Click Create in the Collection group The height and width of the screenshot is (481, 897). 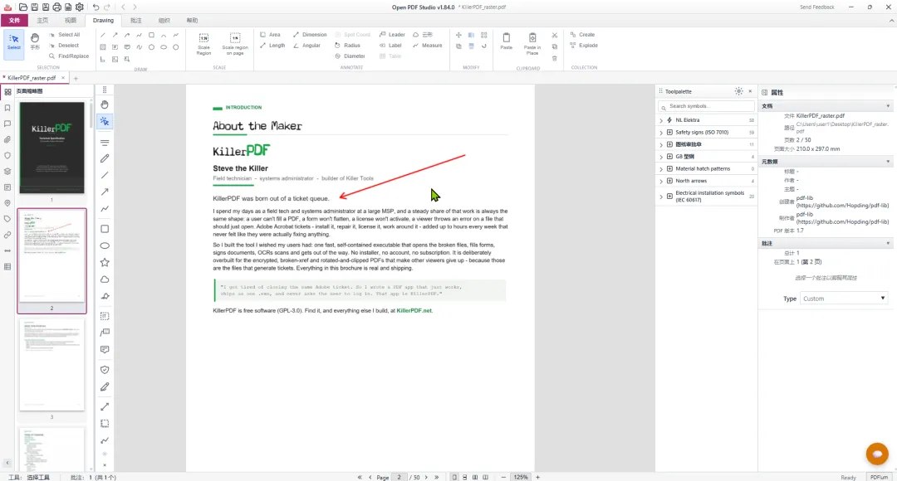(583, 35)
